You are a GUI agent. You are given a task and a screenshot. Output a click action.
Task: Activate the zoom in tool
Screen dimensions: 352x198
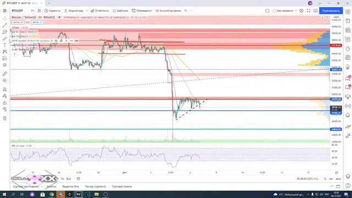pos(5,80)
